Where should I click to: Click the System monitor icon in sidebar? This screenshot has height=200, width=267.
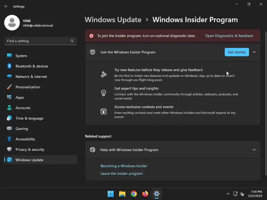point(9,56)
